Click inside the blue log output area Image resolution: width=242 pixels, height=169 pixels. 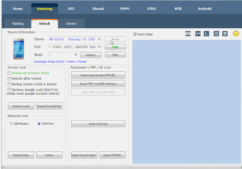pos(186,102)
